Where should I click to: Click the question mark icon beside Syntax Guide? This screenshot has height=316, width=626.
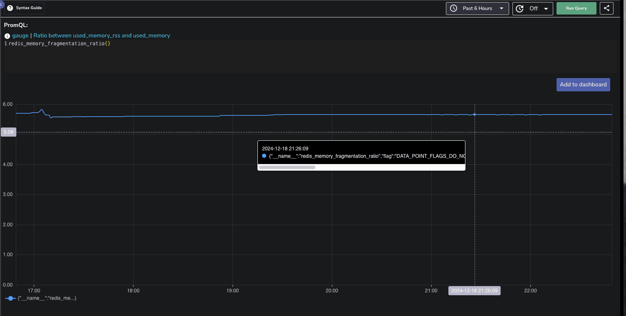pos(10,8)
